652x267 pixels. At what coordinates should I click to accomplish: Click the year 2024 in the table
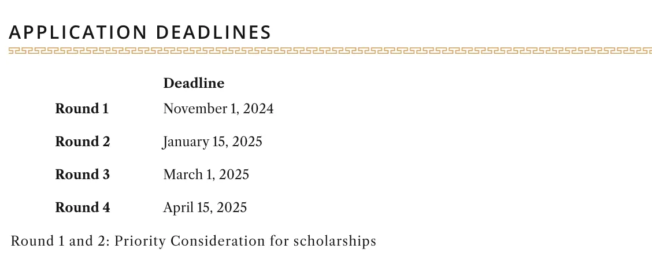click(x=258, y=109)
